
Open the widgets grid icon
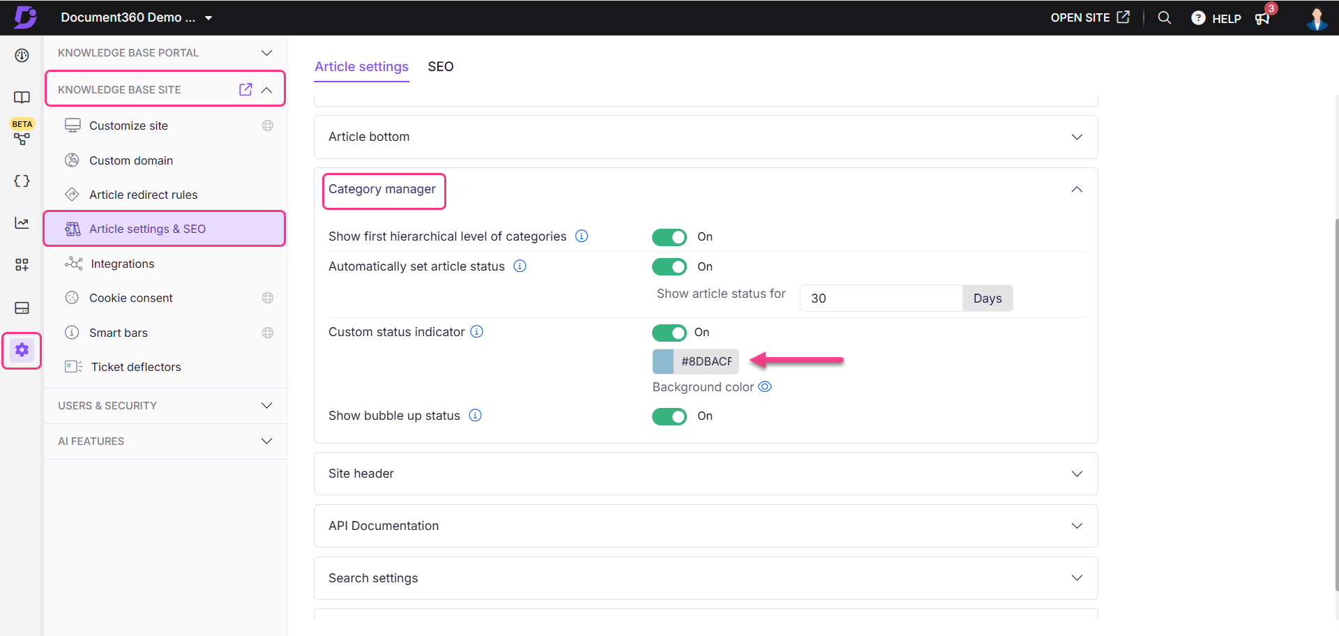point(22,264)
